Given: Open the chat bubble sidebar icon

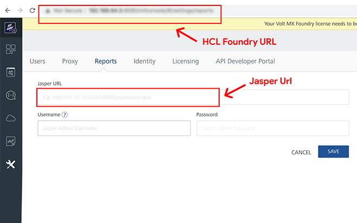Looking at the screenshot, I should [x=11, y=95].
